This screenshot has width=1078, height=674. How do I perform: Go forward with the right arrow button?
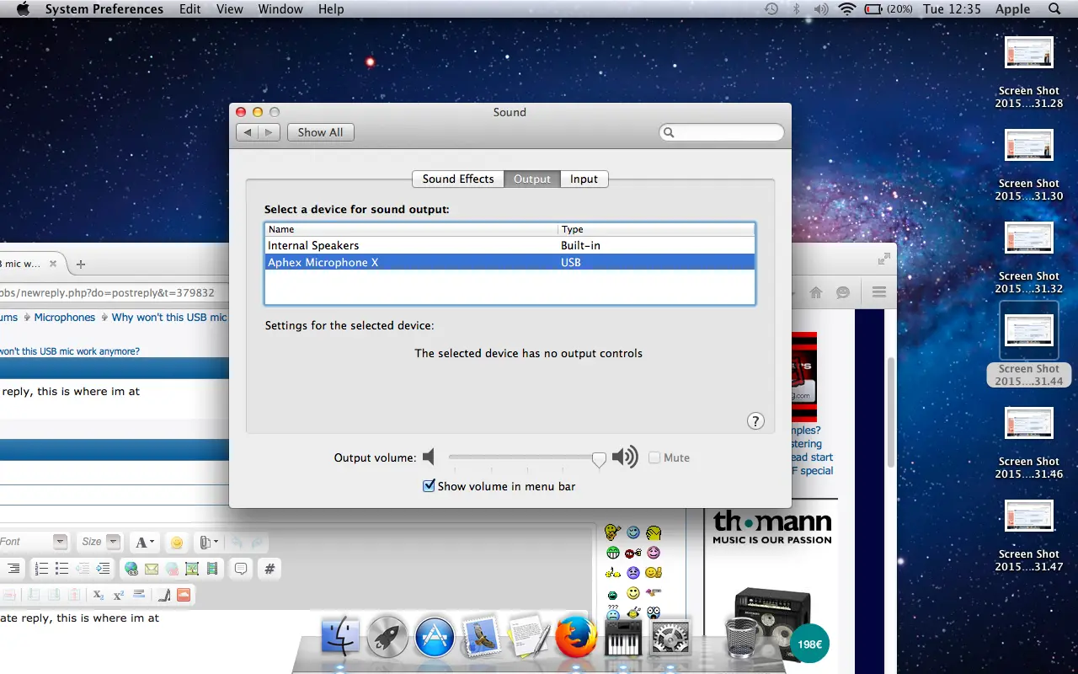click(269, 132)
